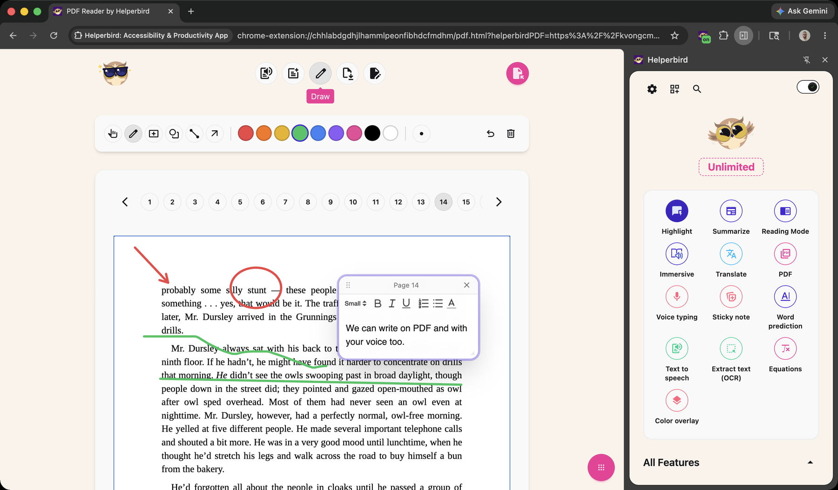This screenshot has height=490, width=838.
Task: Open Text to speech
Action: click(x=677, y=359)
